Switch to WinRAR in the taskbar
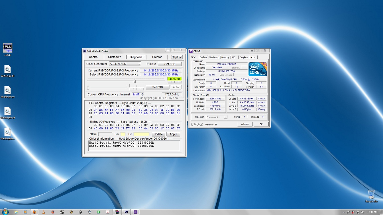This screenshot has width=383, height=215. coord(117,212)
